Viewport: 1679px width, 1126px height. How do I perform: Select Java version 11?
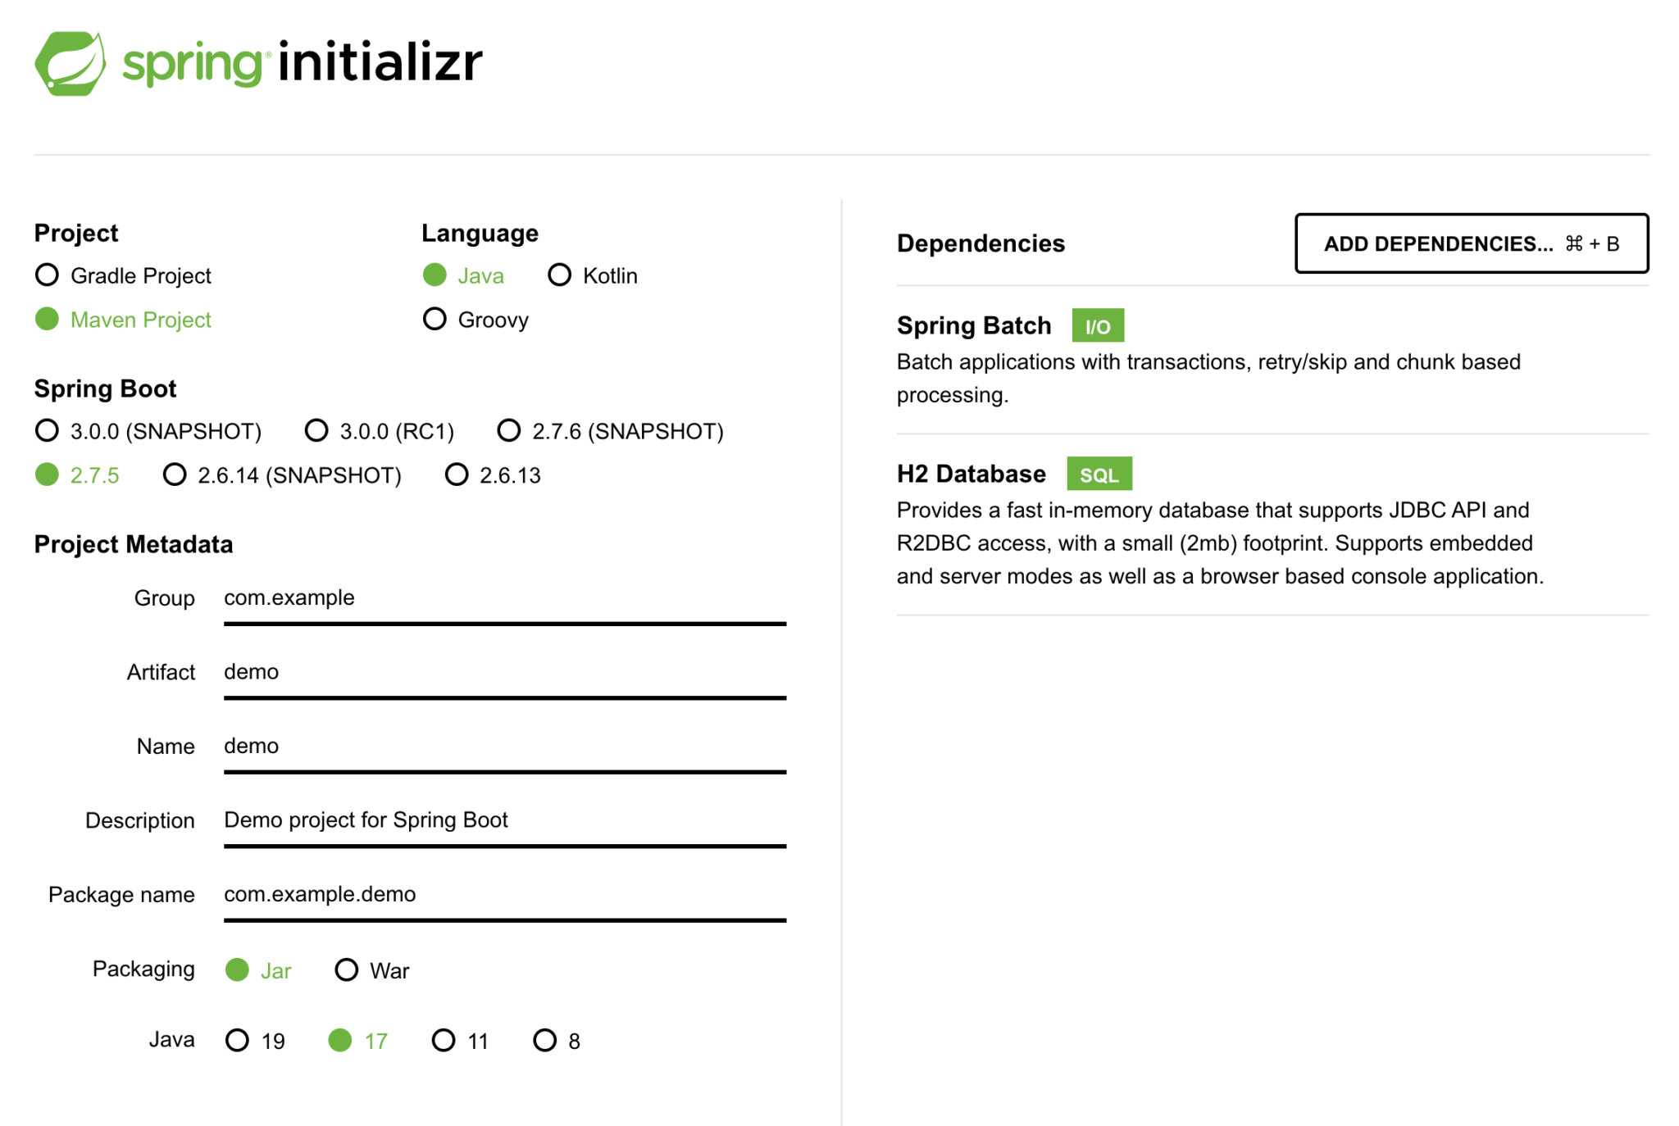[444, 1040]
